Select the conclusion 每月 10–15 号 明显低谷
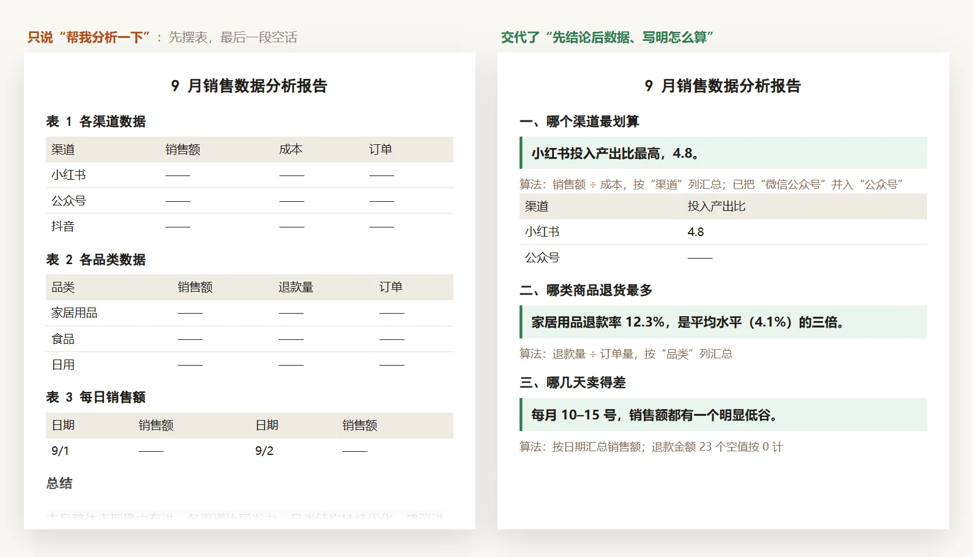Screen dimensions: 973x557 coord(723,415)
